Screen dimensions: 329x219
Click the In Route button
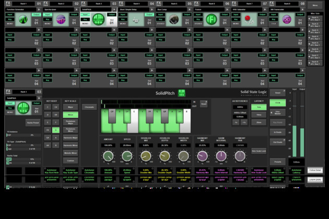278,132
